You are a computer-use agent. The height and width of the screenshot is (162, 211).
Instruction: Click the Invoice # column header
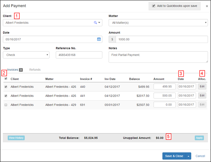coord(86,79)
